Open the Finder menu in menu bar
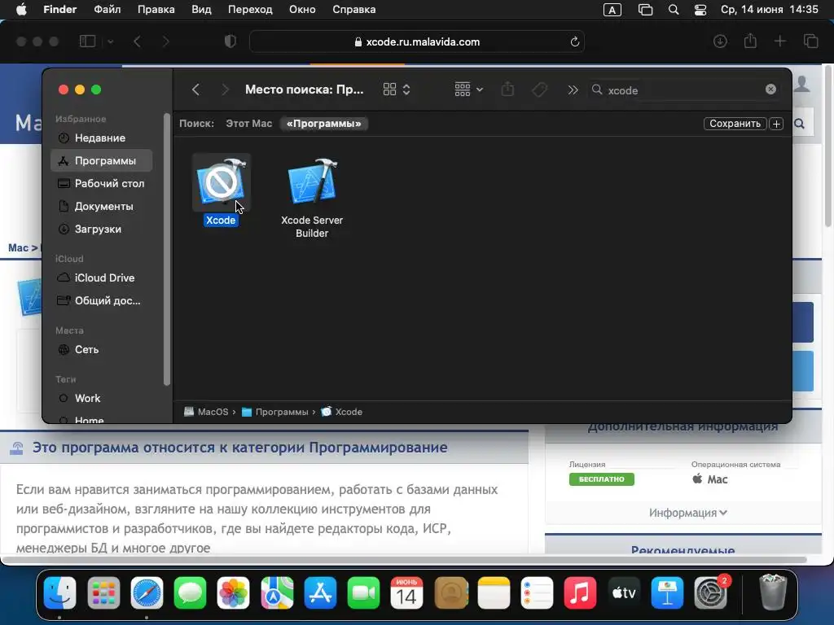 60,10
